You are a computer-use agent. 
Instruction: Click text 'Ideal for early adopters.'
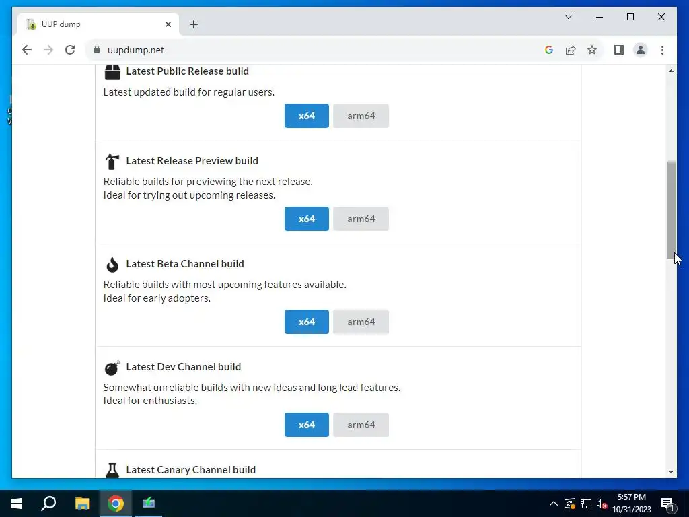(x=157, y=298)
